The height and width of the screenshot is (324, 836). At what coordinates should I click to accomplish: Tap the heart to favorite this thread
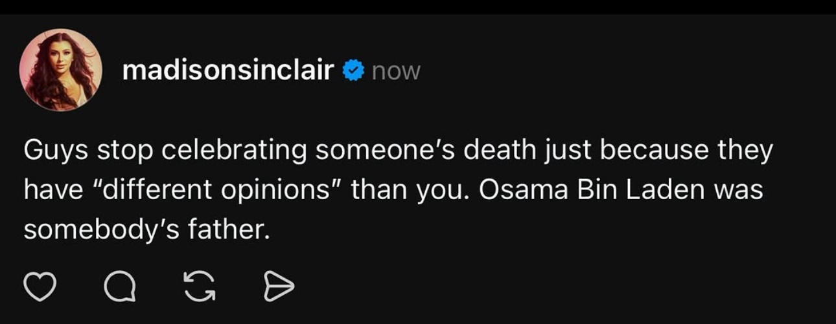[x=40, y=286]
